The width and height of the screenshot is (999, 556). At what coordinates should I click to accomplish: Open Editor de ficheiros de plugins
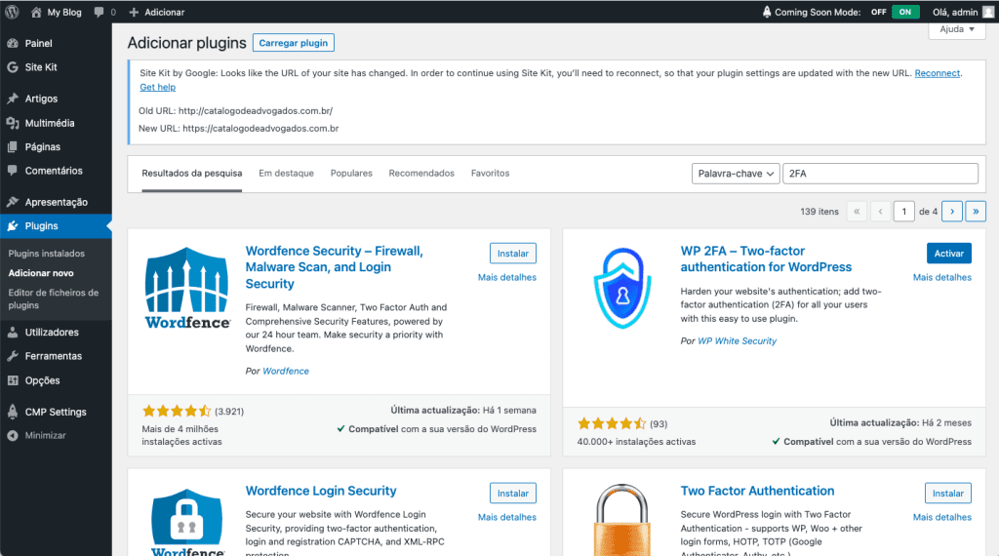54,298
